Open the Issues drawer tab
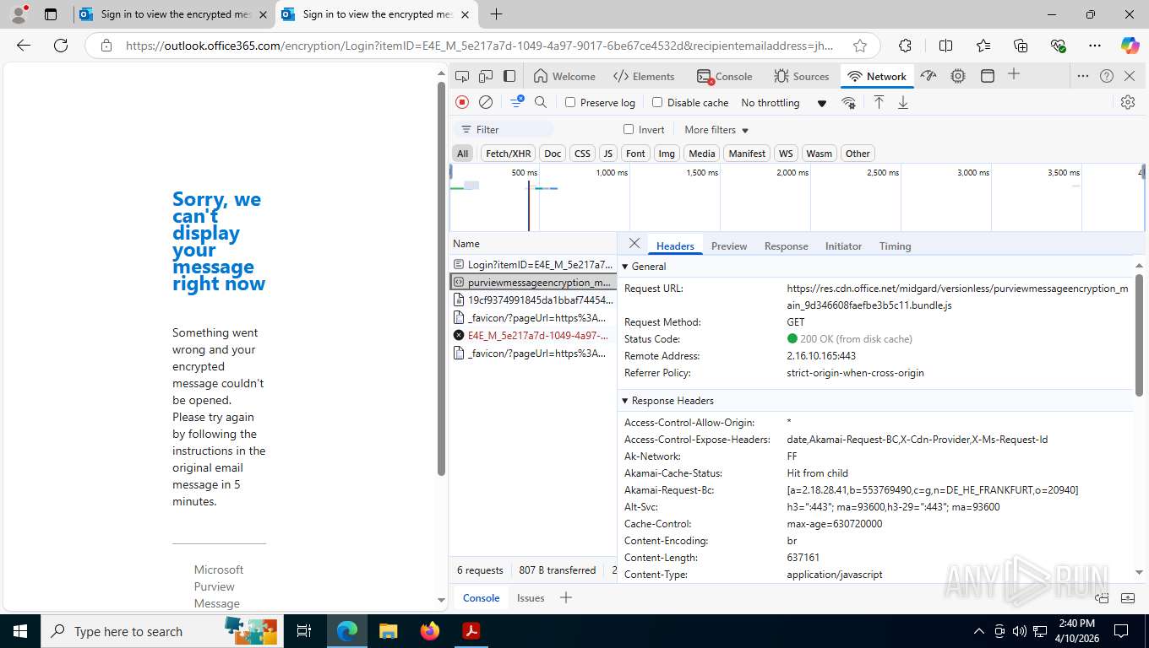1149x648 pixels. pos(531,597)
